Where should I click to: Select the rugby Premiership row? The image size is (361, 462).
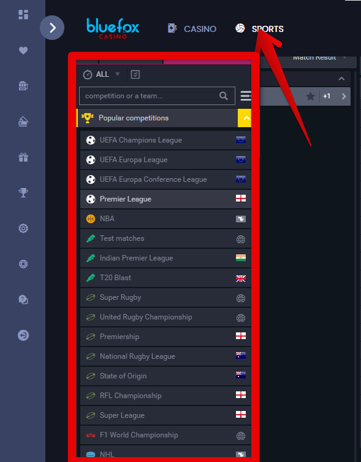coord(165,337)
